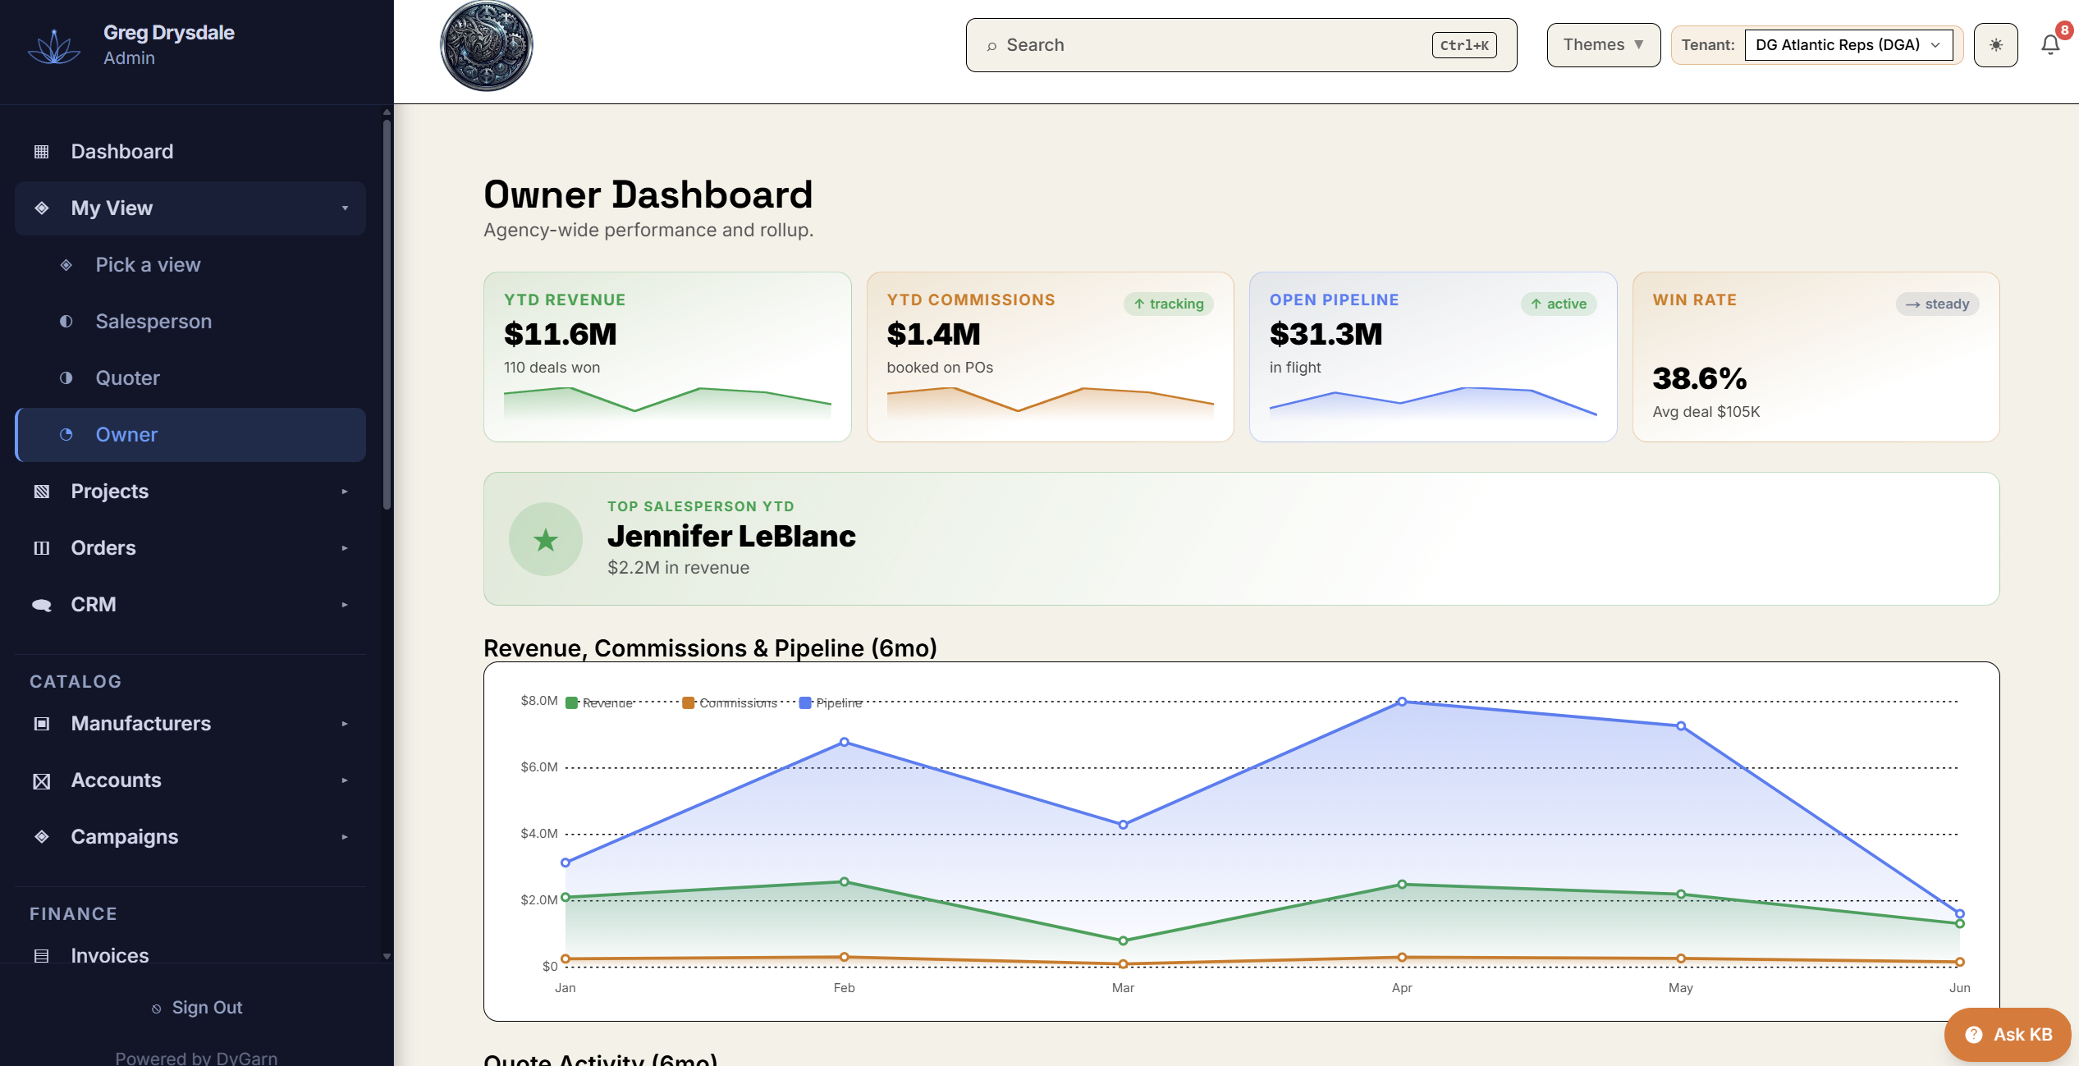The image size is (2079, 1066).
Task: Click the 38.6% win rate value
Action: 1699,378
